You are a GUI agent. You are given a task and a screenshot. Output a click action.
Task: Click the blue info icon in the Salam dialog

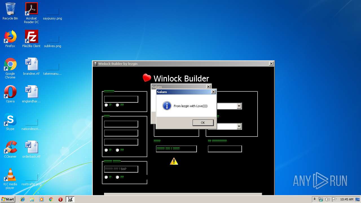(167, 106)
